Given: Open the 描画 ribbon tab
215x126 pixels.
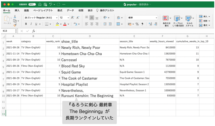Looking at the screenshot, I should coord(26,10).
